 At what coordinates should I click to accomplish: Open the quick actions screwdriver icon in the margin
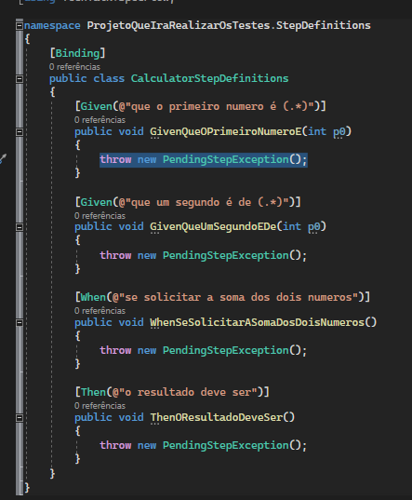pos(3,158)
